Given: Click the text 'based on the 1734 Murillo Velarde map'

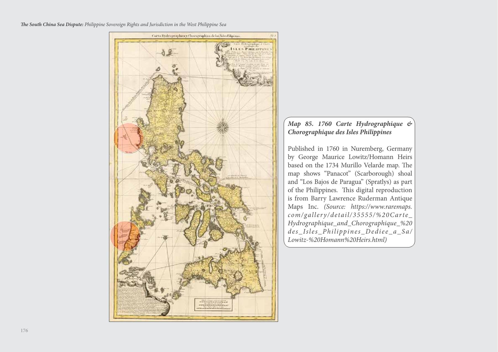Looking at the screenshot, I should tap(343, 165).
